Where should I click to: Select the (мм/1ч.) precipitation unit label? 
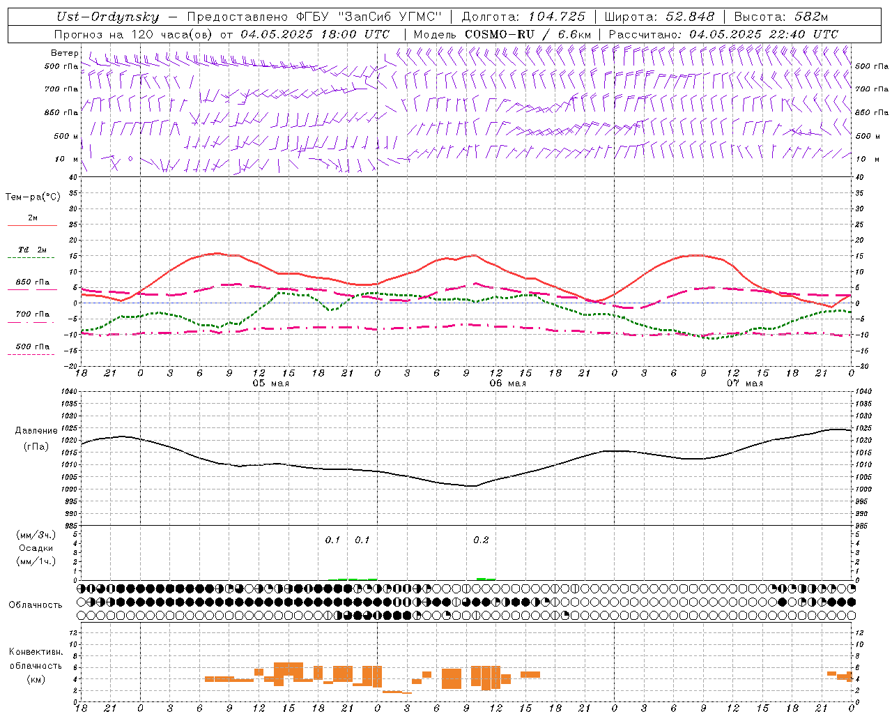(x=36, y=561)
